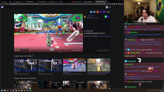Viewport: 164px width, 92px height.
Task: Toggle follow heart for erobb221
Action: [106, 17]
